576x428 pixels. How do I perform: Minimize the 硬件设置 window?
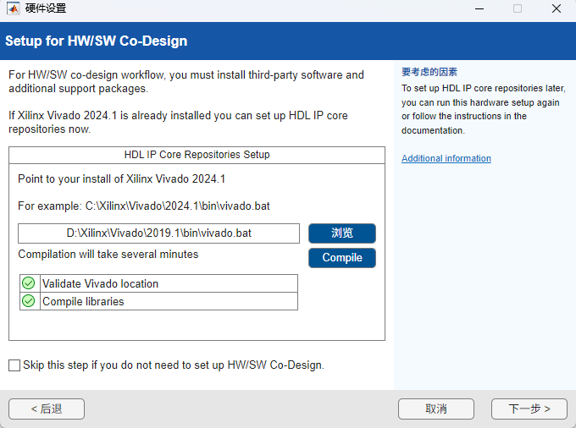coord(479,8)
